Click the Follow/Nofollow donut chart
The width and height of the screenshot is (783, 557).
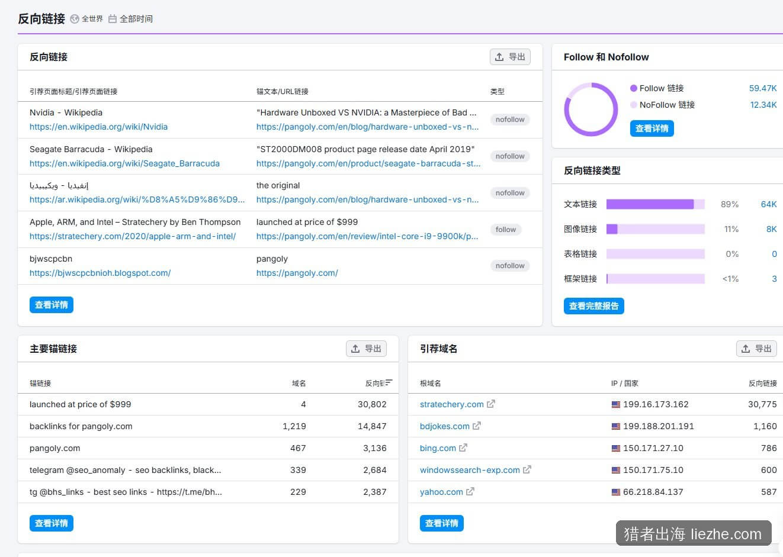point(591,110)
